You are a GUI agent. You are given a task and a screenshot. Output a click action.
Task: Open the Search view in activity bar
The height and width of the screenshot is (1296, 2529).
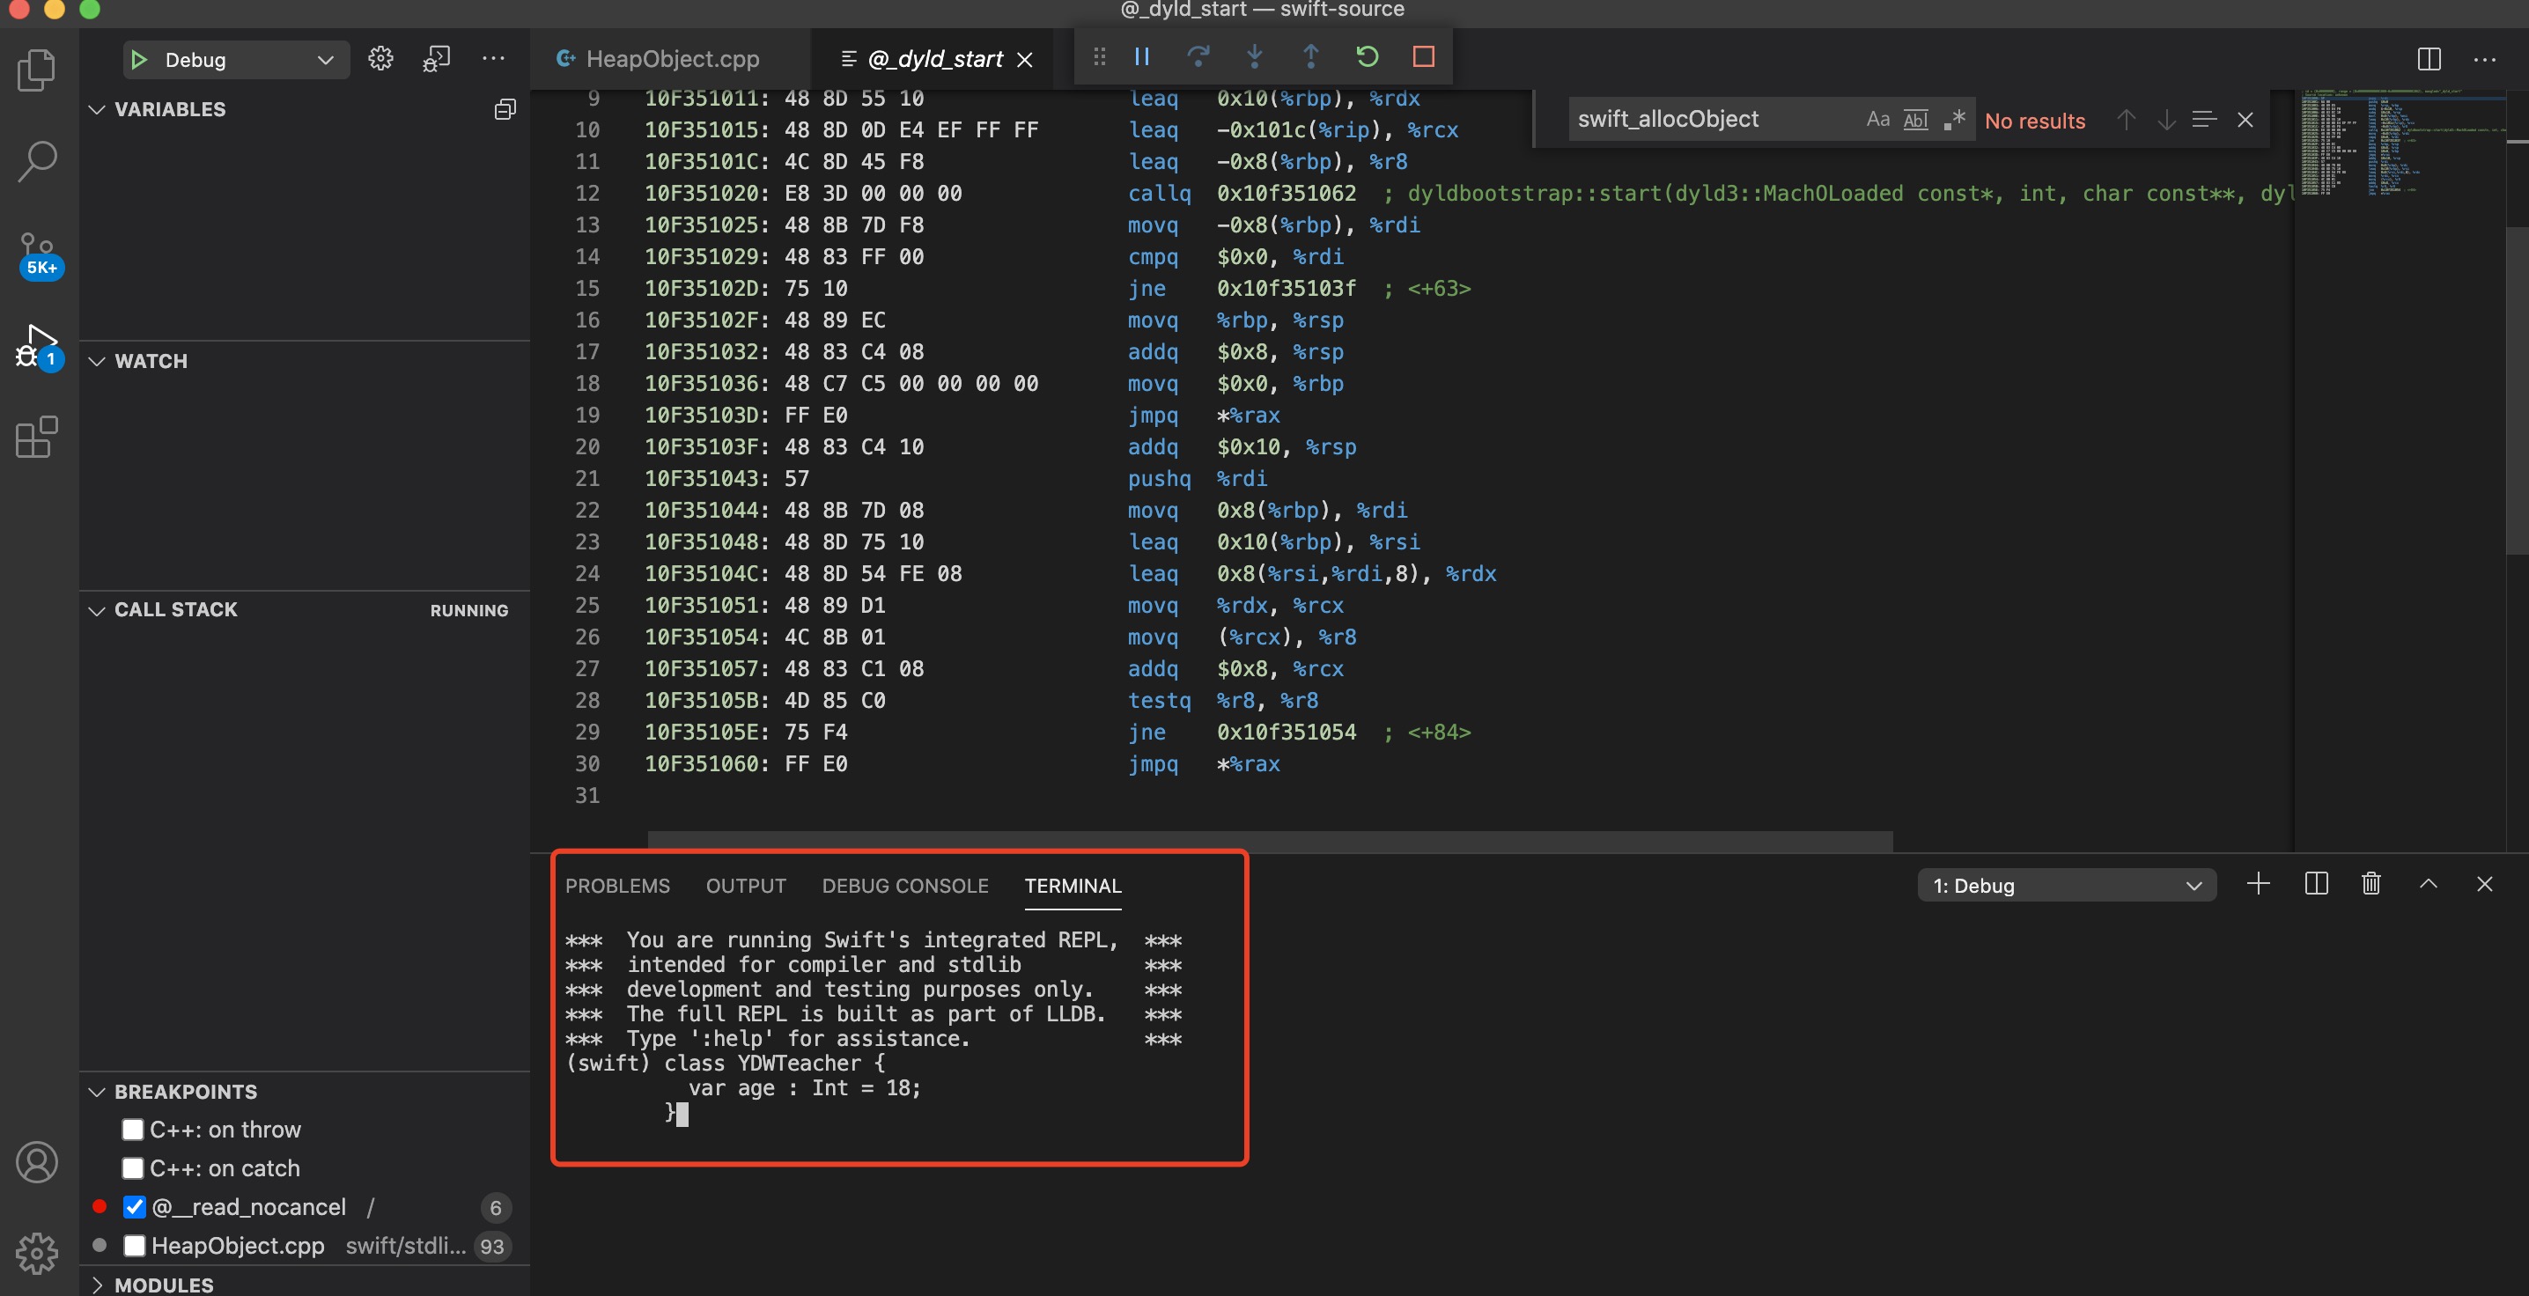[37, 161]
